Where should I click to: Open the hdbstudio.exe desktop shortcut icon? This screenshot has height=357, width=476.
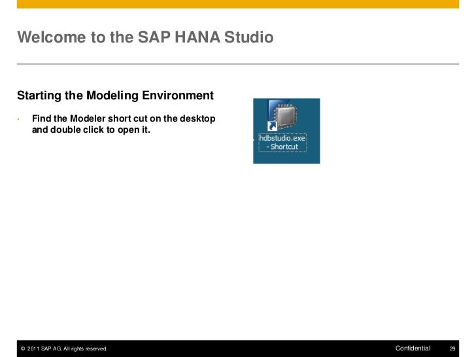(282, 115)
